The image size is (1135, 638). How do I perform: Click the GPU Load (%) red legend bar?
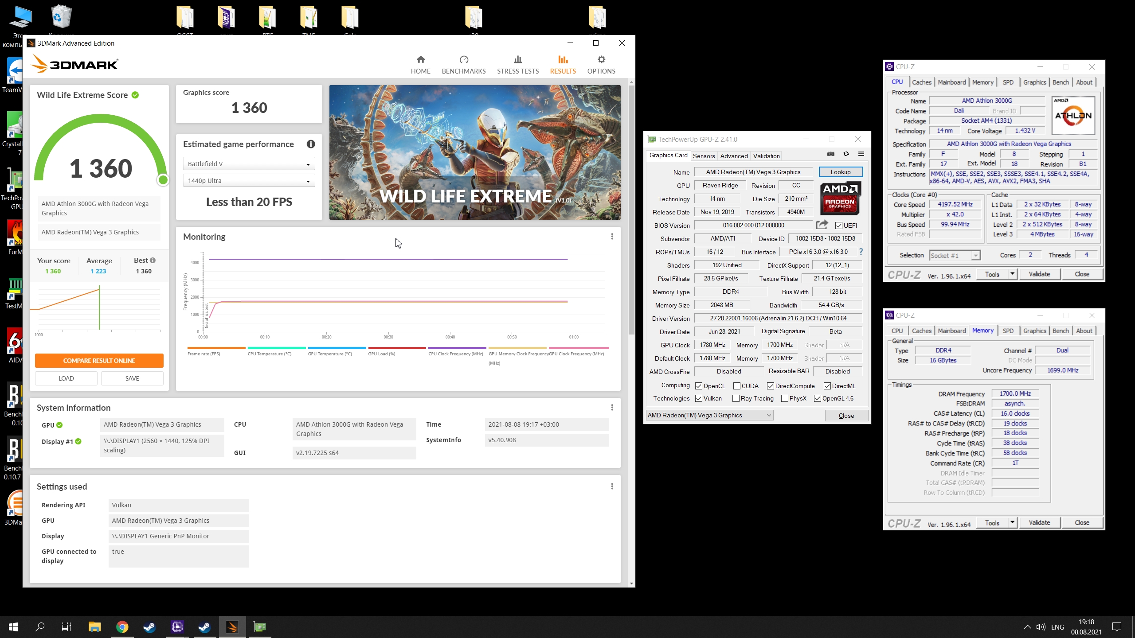click(x=397, y=348)
